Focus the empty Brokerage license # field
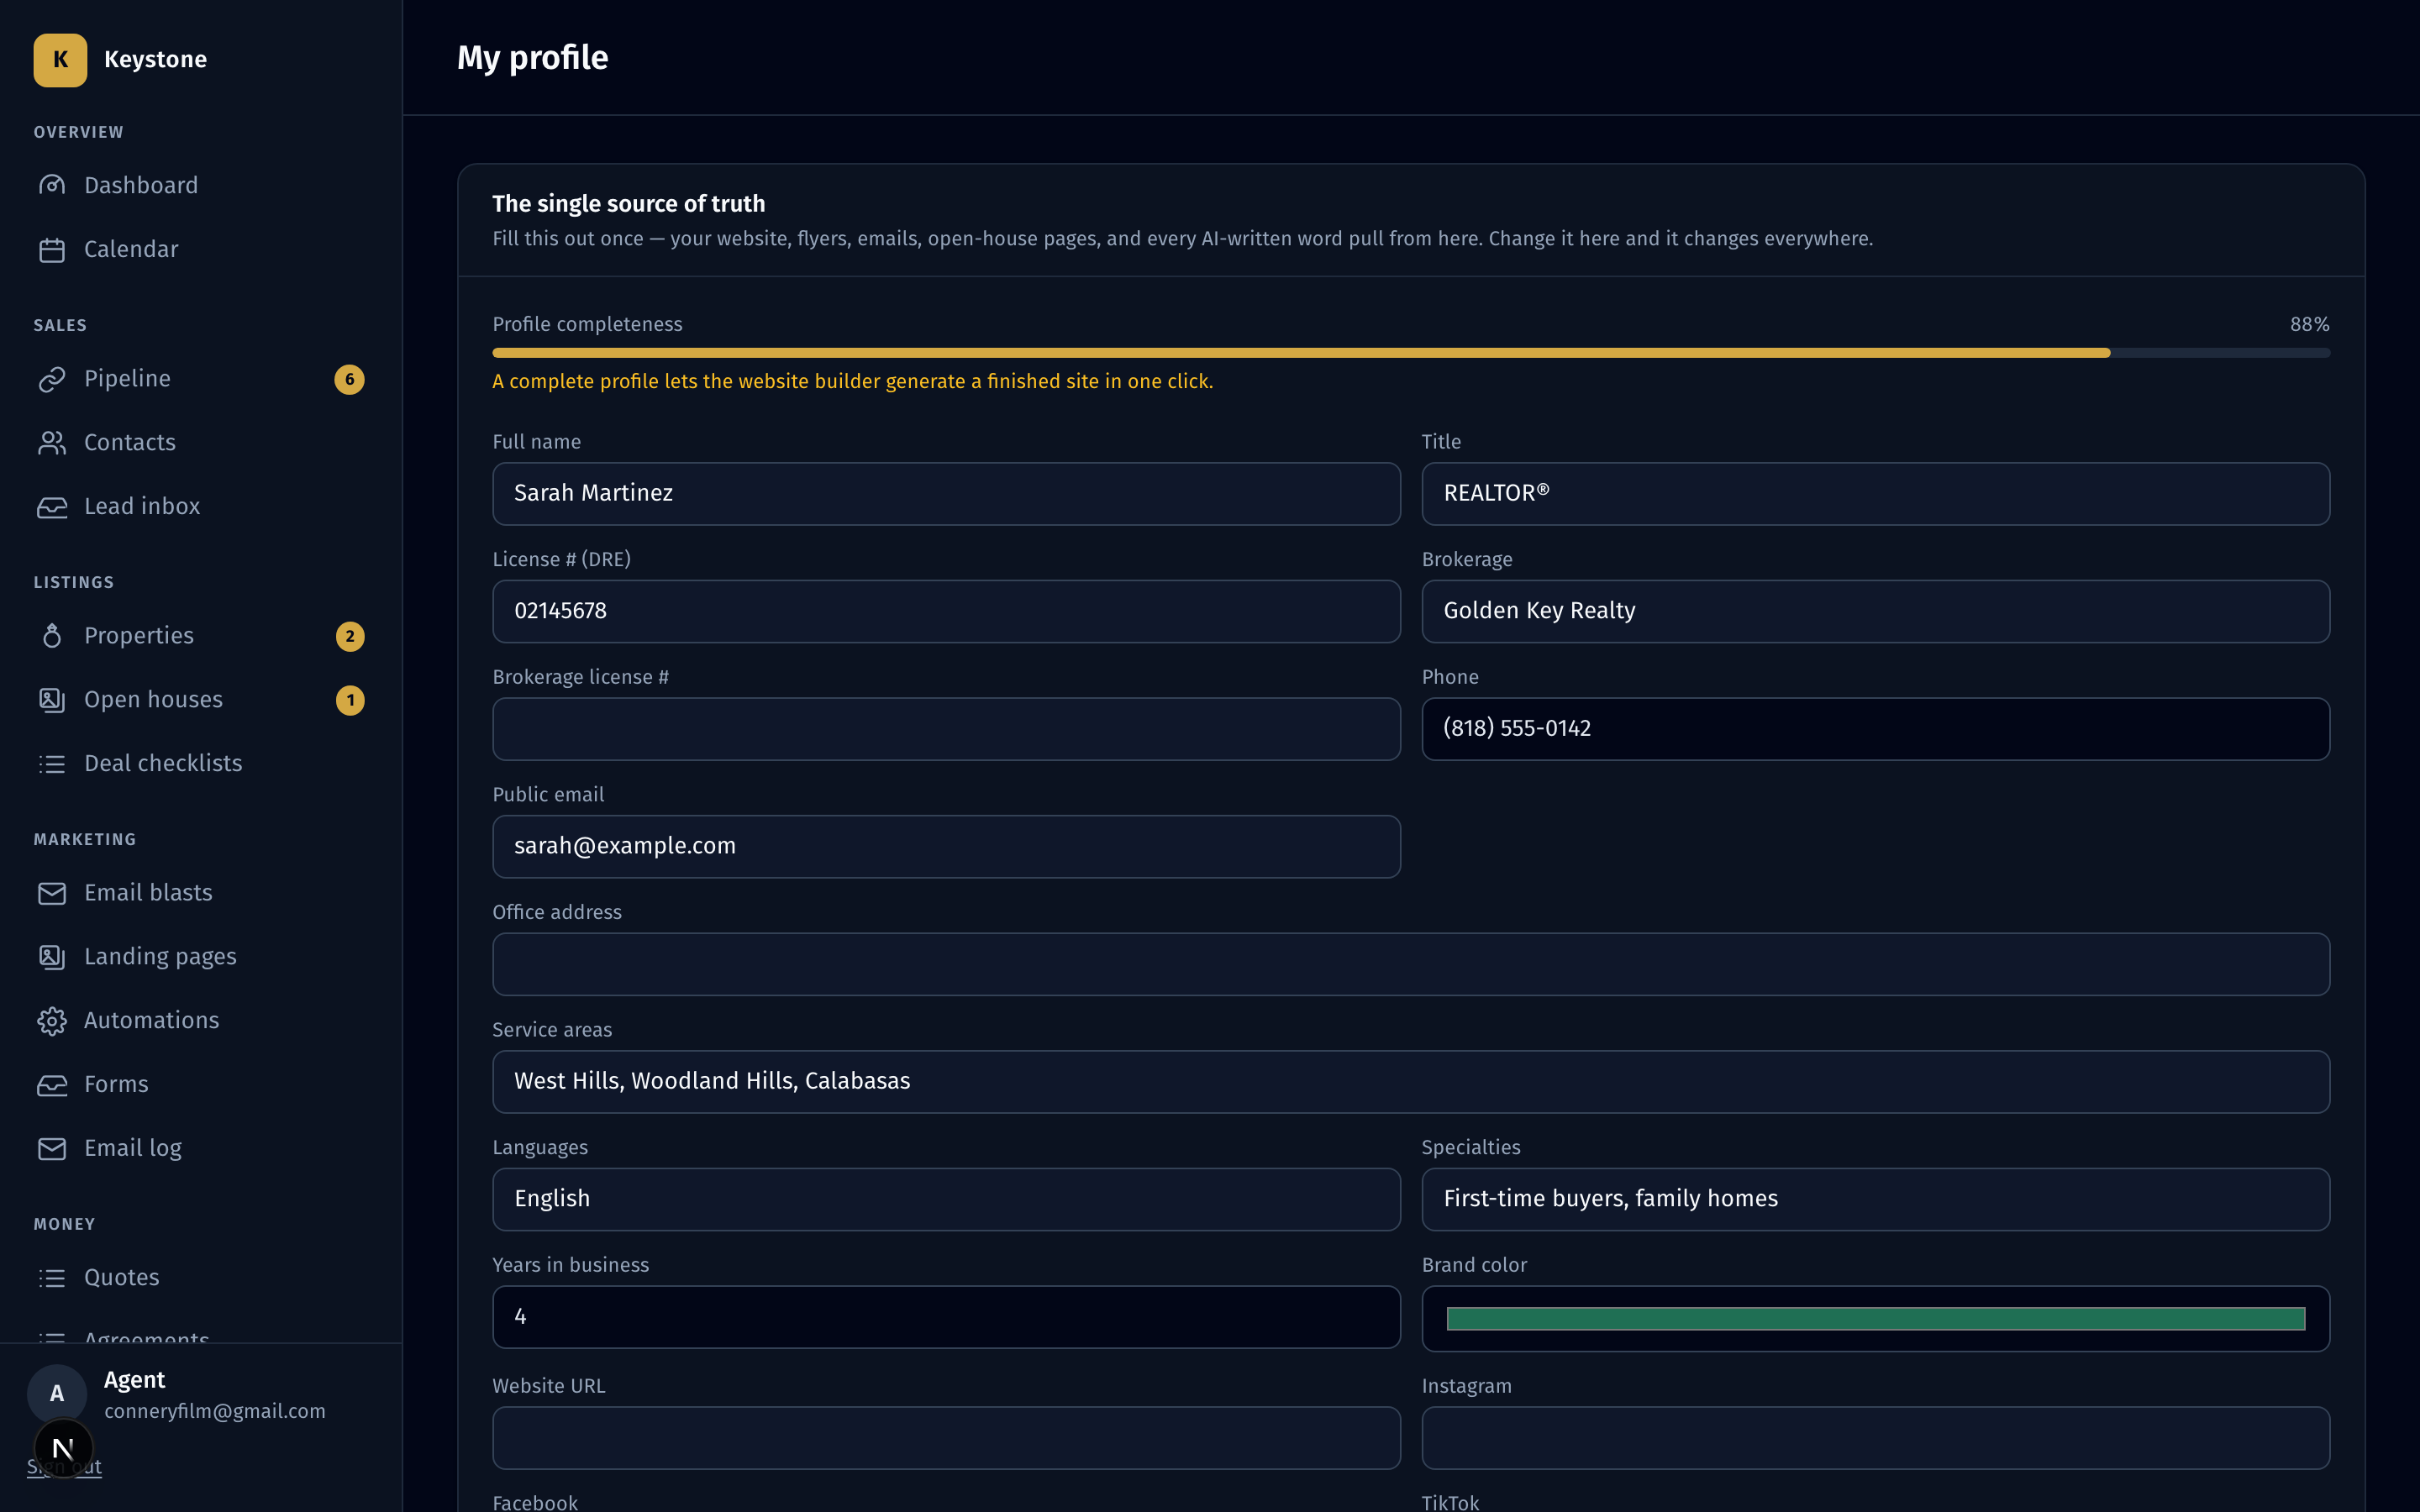2420x1512 pixels. click(x=946, y=729)
